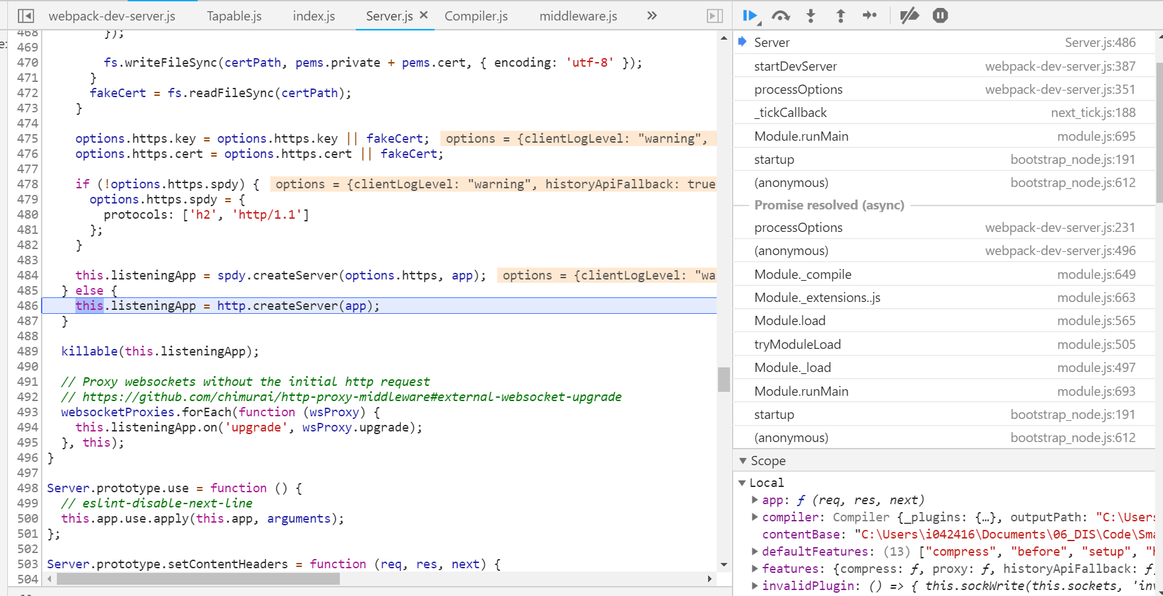Set breakpoint on line 489
This screenshot has height=596, width=1163.
pos(27,352)
